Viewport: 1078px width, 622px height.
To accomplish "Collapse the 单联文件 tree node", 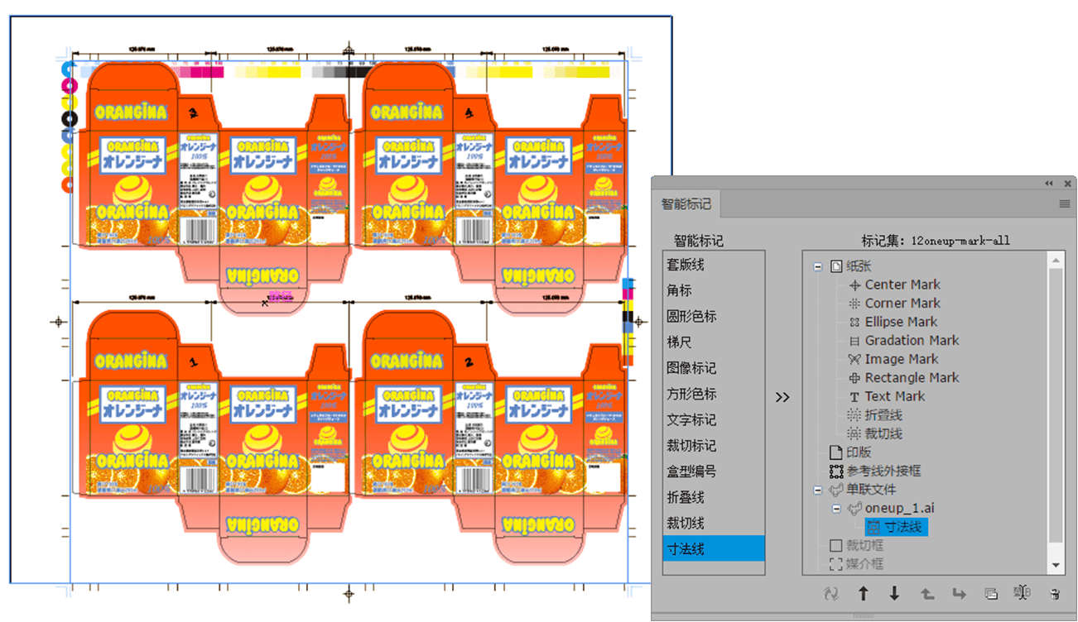I will (x=818, y=490).
